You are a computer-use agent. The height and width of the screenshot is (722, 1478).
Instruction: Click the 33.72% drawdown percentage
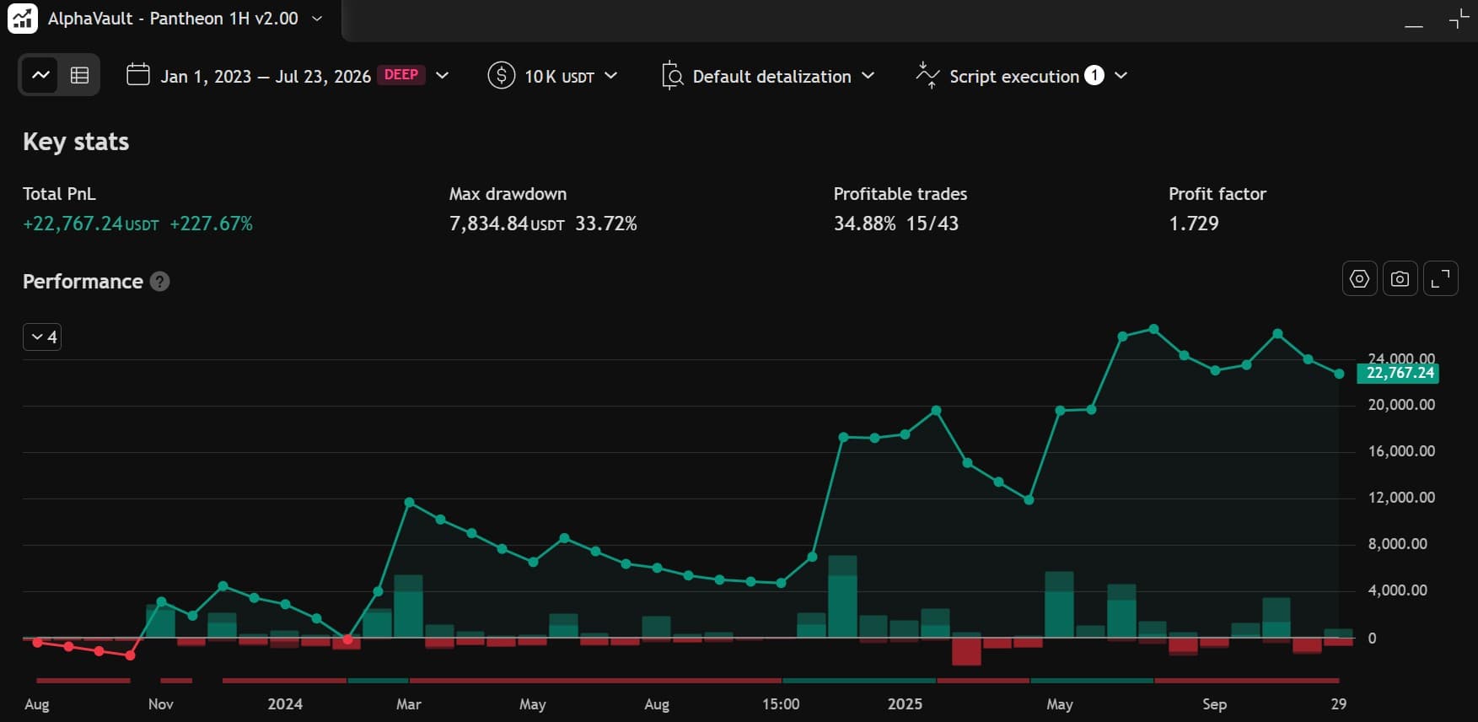606,224
